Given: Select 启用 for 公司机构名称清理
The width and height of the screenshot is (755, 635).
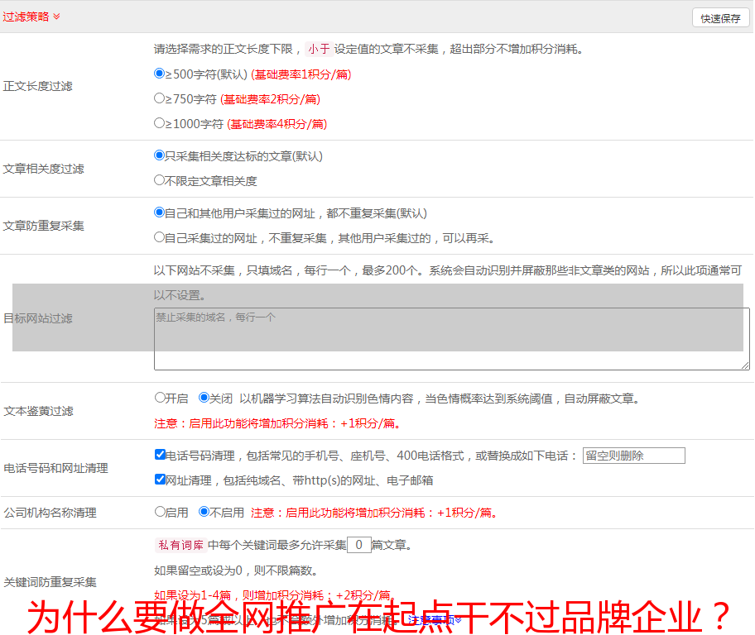Looking at the screenshot, I should coord(160,512).
